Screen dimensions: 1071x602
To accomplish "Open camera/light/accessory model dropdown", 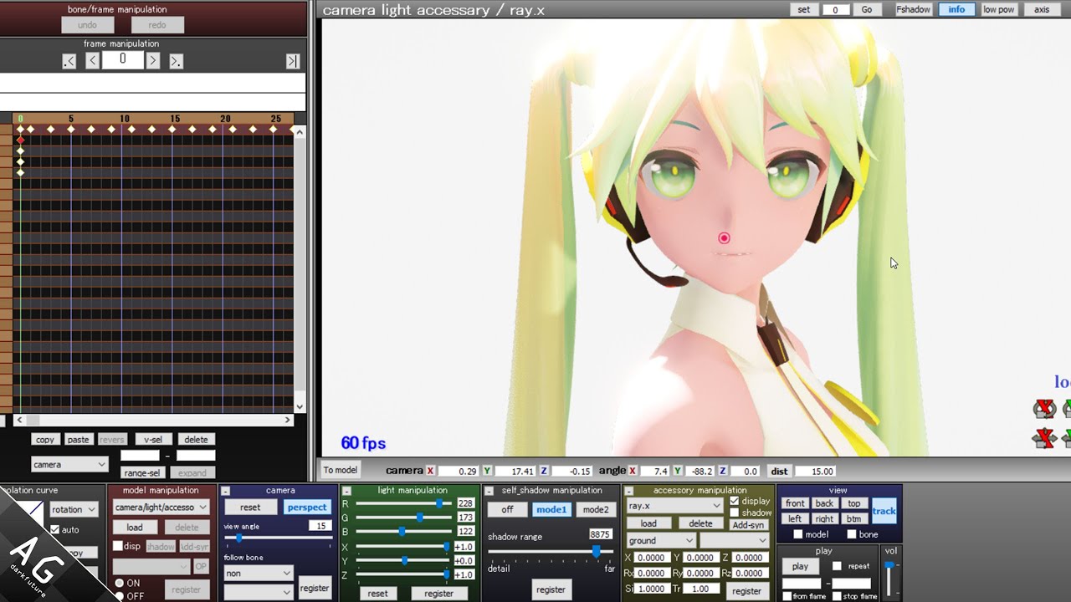I will [161, 508].
